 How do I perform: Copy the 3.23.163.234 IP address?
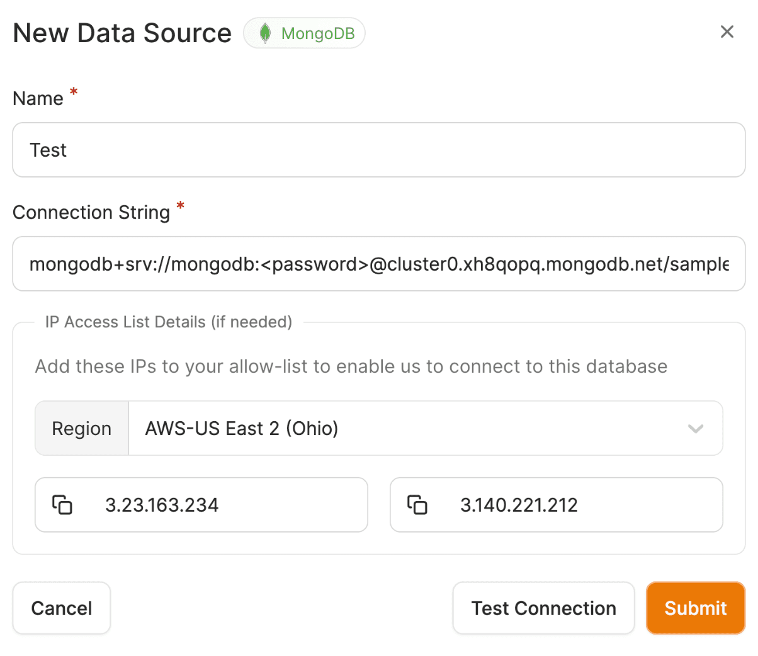62,505
